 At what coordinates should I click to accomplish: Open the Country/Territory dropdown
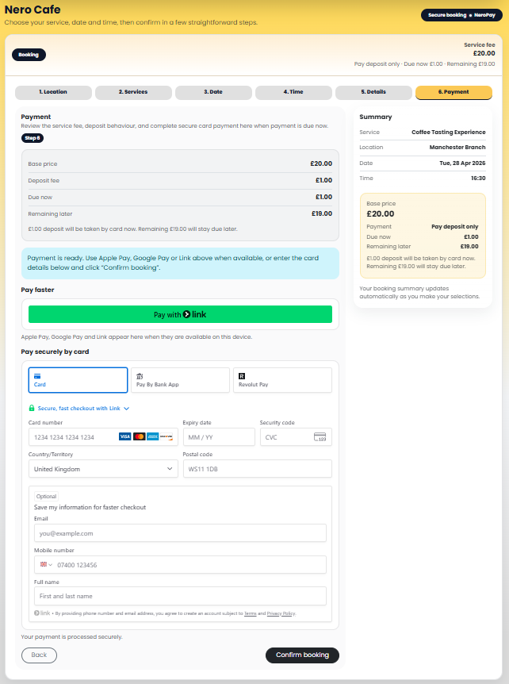pos(103,469)
